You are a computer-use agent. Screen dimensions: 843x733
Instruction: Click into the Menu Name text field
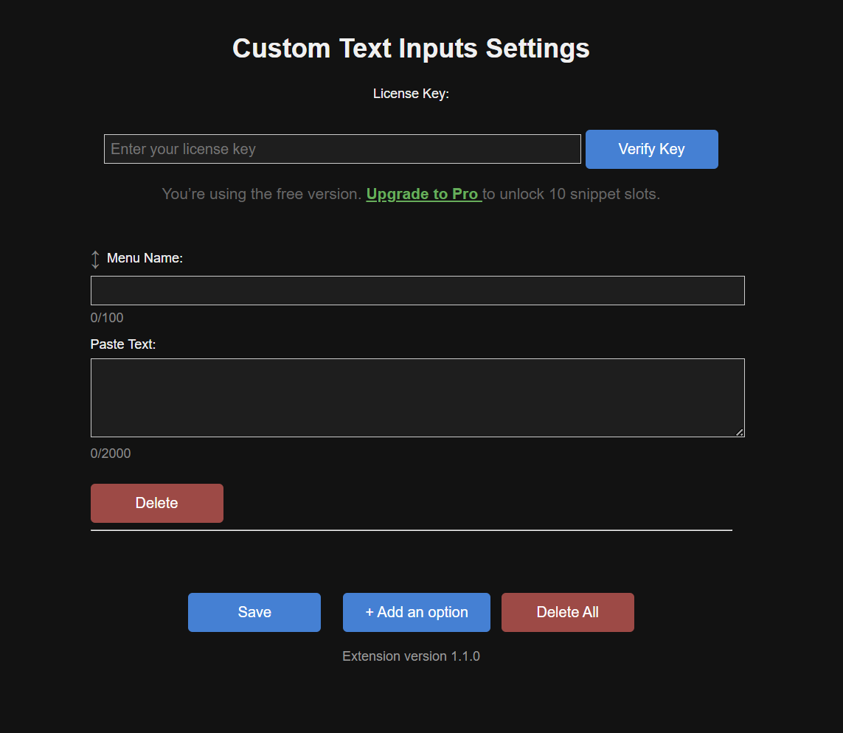[x=417, y=291]
